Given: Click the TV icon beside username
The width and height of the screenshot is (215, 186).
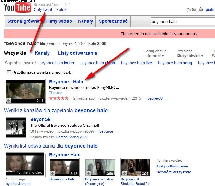Looking at the screenshot, I should pyautogui.click(x=201, y=10).
